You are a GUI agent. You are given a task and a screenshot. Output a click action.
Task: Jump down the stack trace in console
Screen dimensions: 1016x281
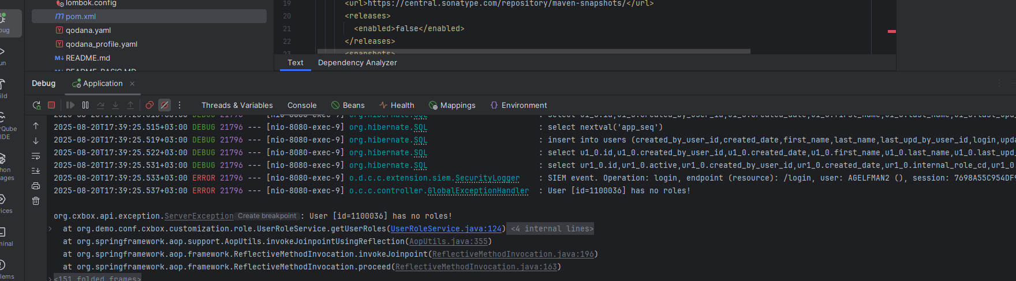click(36, 141)
